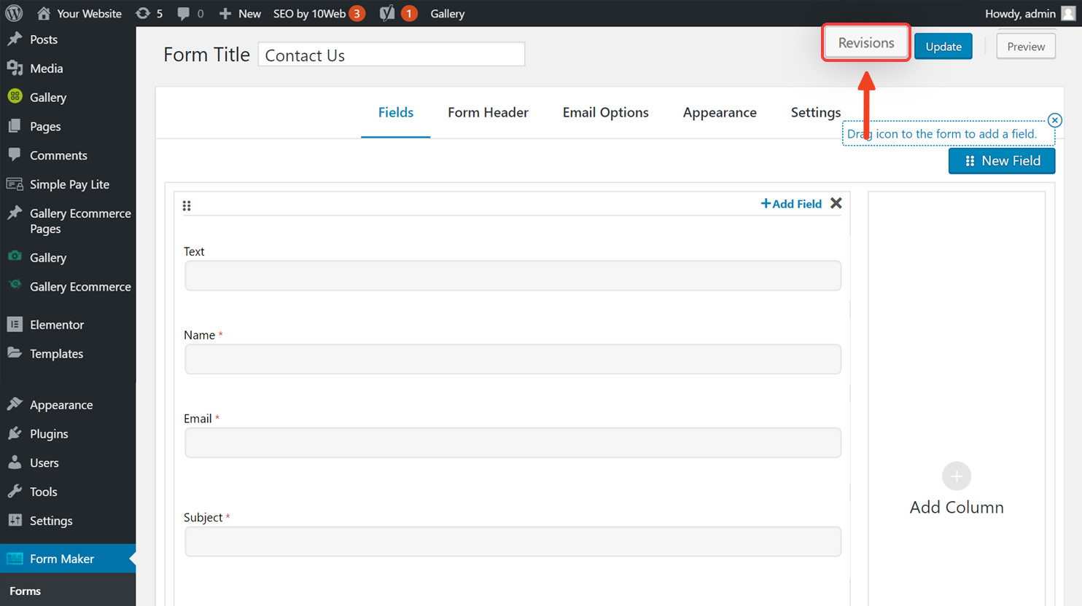
Task: Click the Howdy, admin account menu
Action: (x=1030, y=13)
